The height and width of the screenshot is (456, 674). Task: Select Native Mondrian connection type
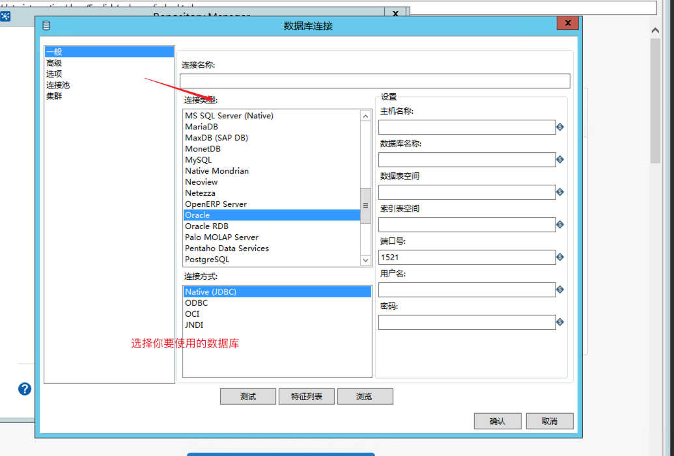272,171
